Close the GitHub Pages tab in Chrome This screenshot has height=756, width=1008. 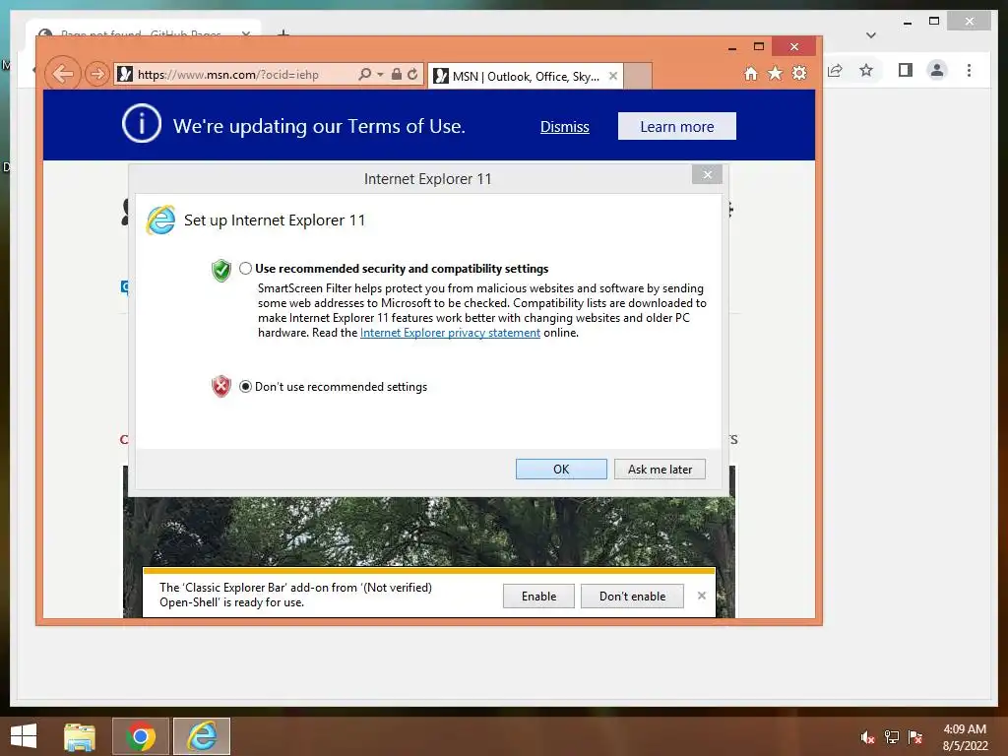point(245,33)
